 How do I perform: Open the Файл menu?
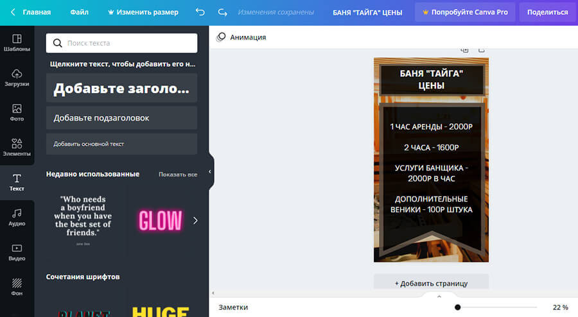point(80,12)
